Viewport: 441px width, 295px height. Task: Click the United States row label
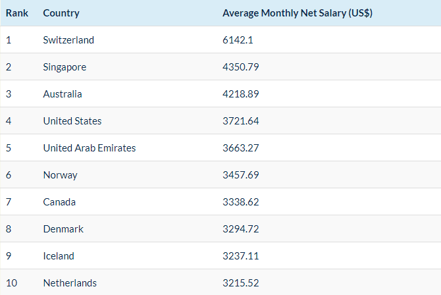point(72,121)
